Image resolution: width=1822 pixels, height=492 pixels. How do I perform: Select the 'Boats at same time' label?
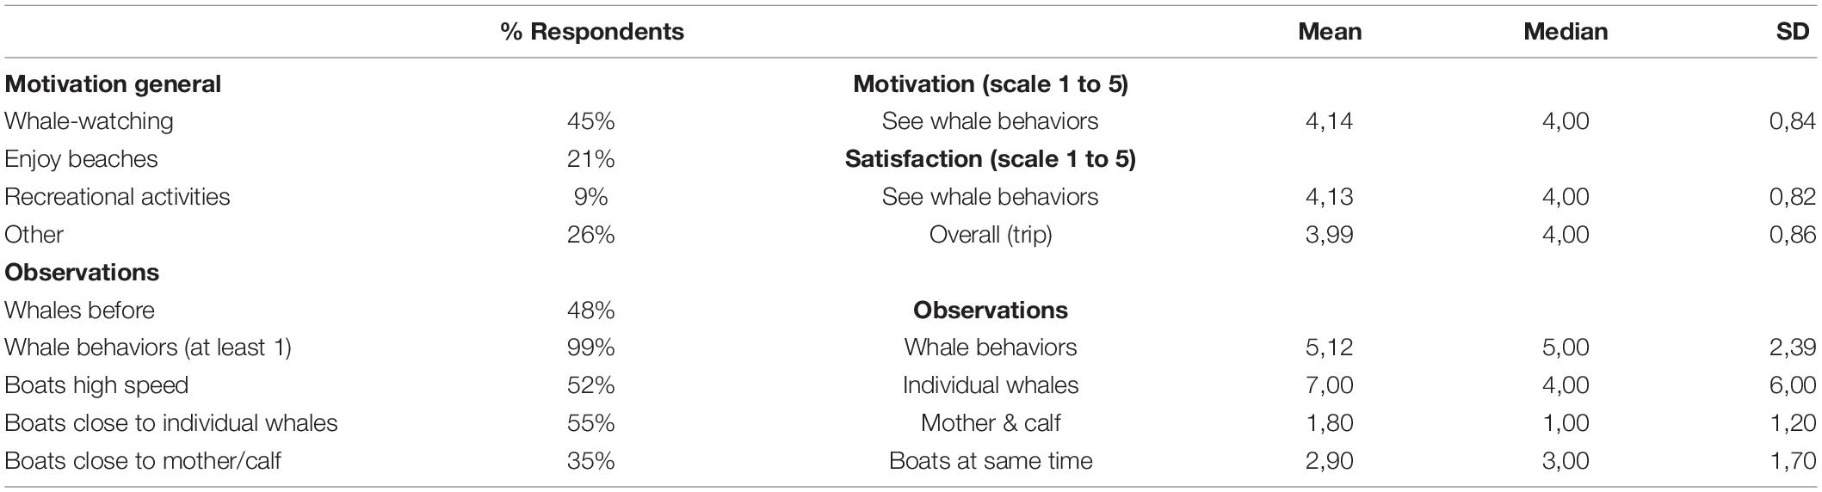(x=991, y=461)
